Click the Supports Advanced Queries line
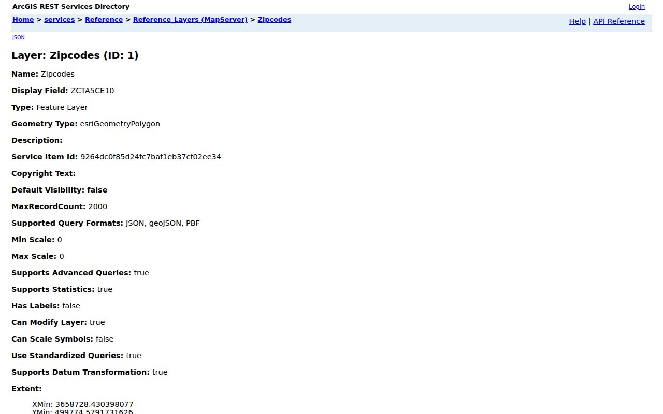Screen dimensions: 663x414 (80, 273)
